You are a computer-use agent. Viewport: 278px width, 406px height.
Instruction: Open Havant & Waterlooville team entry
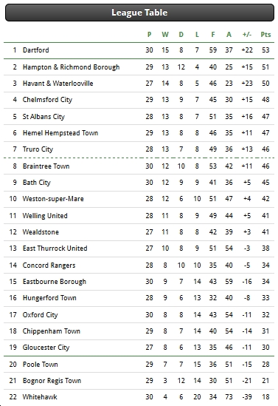(58, 84)
